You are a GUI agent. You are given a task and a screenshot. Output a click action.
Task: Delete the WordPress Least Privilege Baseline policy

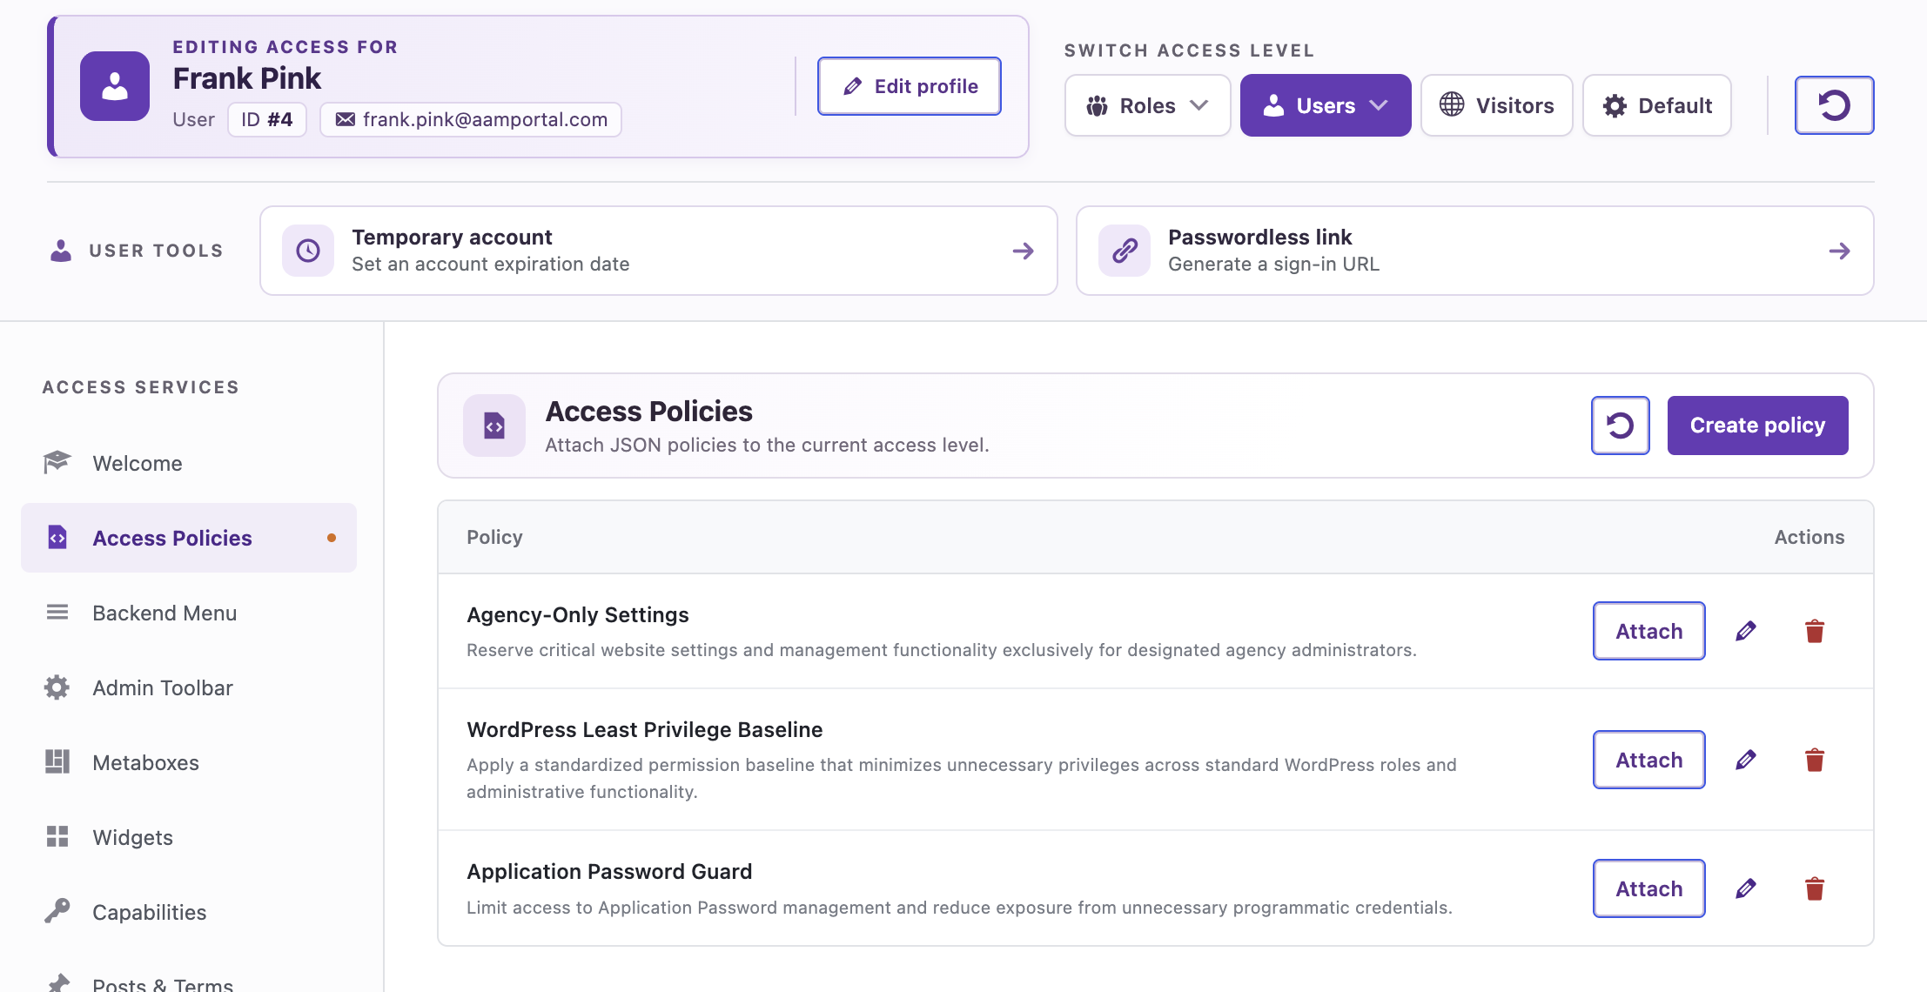1815,760
